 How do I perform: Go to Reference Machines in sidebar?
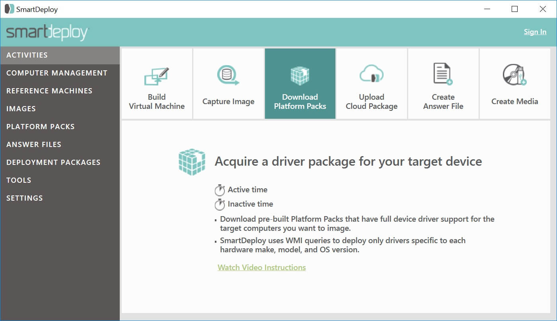coord(49,91)
